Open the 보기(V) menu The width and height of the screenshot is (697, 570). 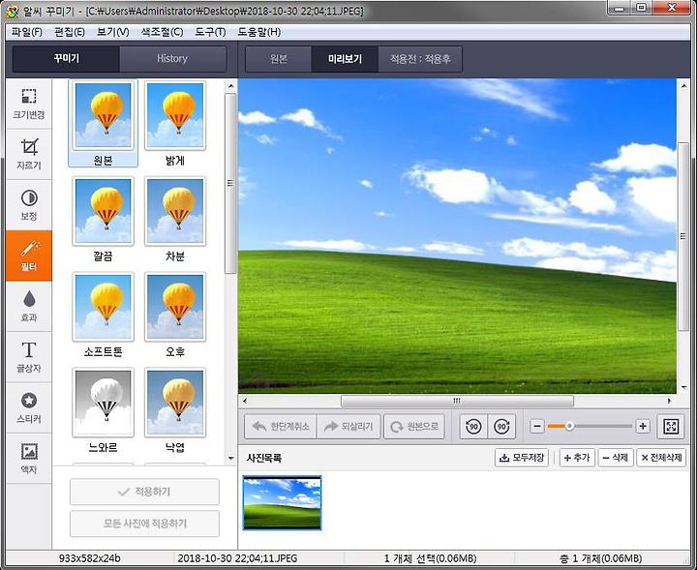[x=113, y=32]
